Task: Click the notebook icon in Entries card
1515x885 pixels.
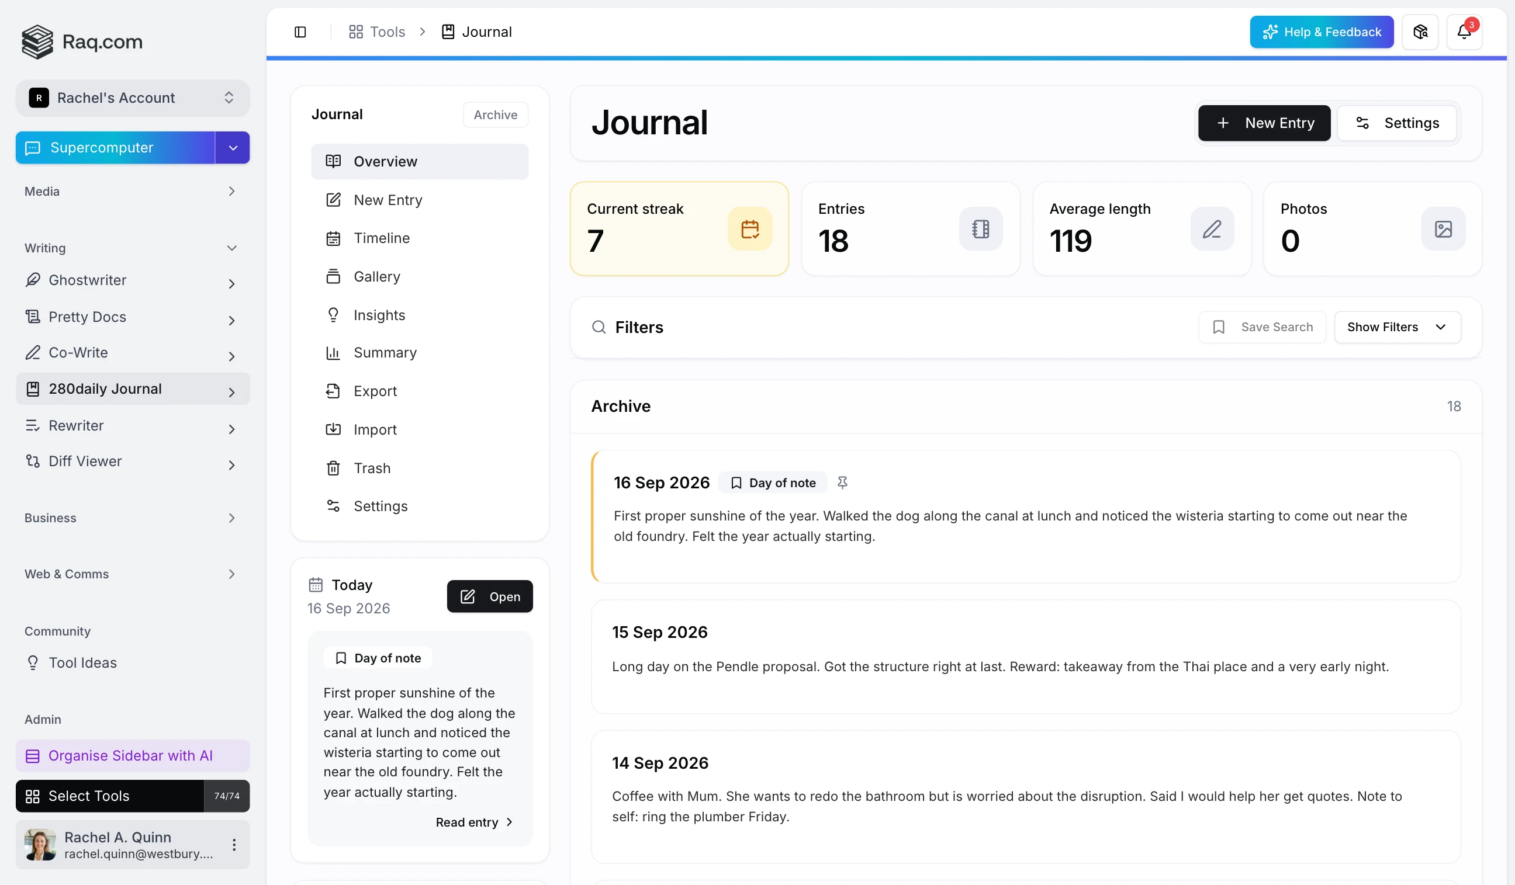Action: [x=981, y=229]
